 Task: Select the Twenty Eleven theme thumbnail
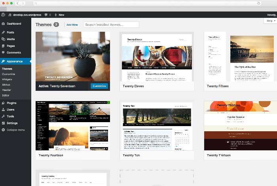(x=157, y=57)
